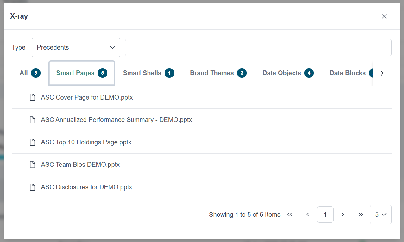
Task: Open the Data Objects tab
Action: pos(288,73)
